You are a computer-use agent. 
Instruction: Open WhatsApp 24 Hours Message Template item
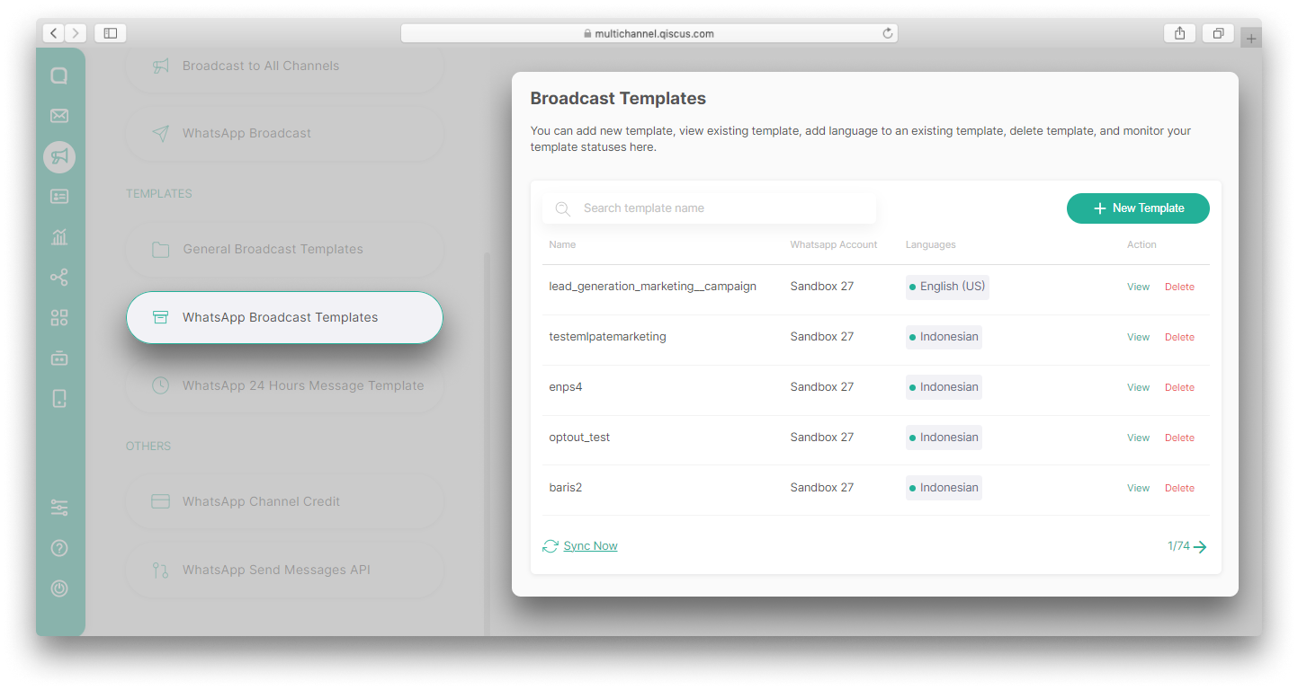pos(284,385)
